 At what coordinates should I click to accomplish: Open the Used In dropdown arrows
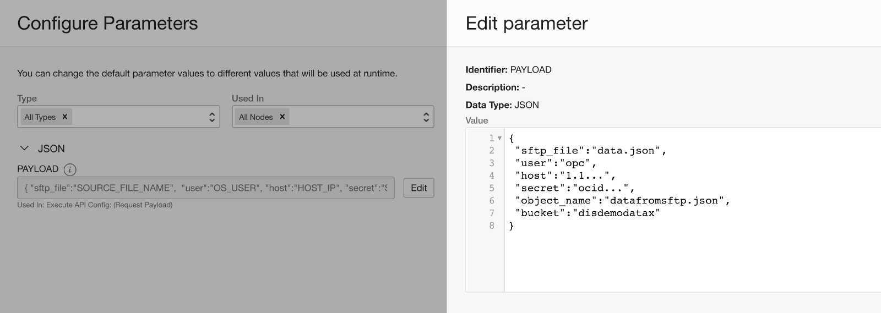[x=426, y=117]
